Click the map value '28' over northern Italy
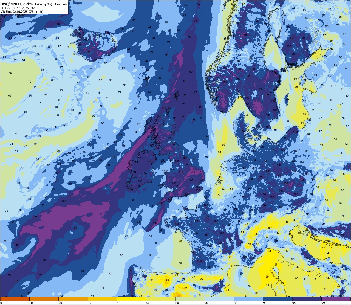This screenshot has height=305, width=351. 256,234
